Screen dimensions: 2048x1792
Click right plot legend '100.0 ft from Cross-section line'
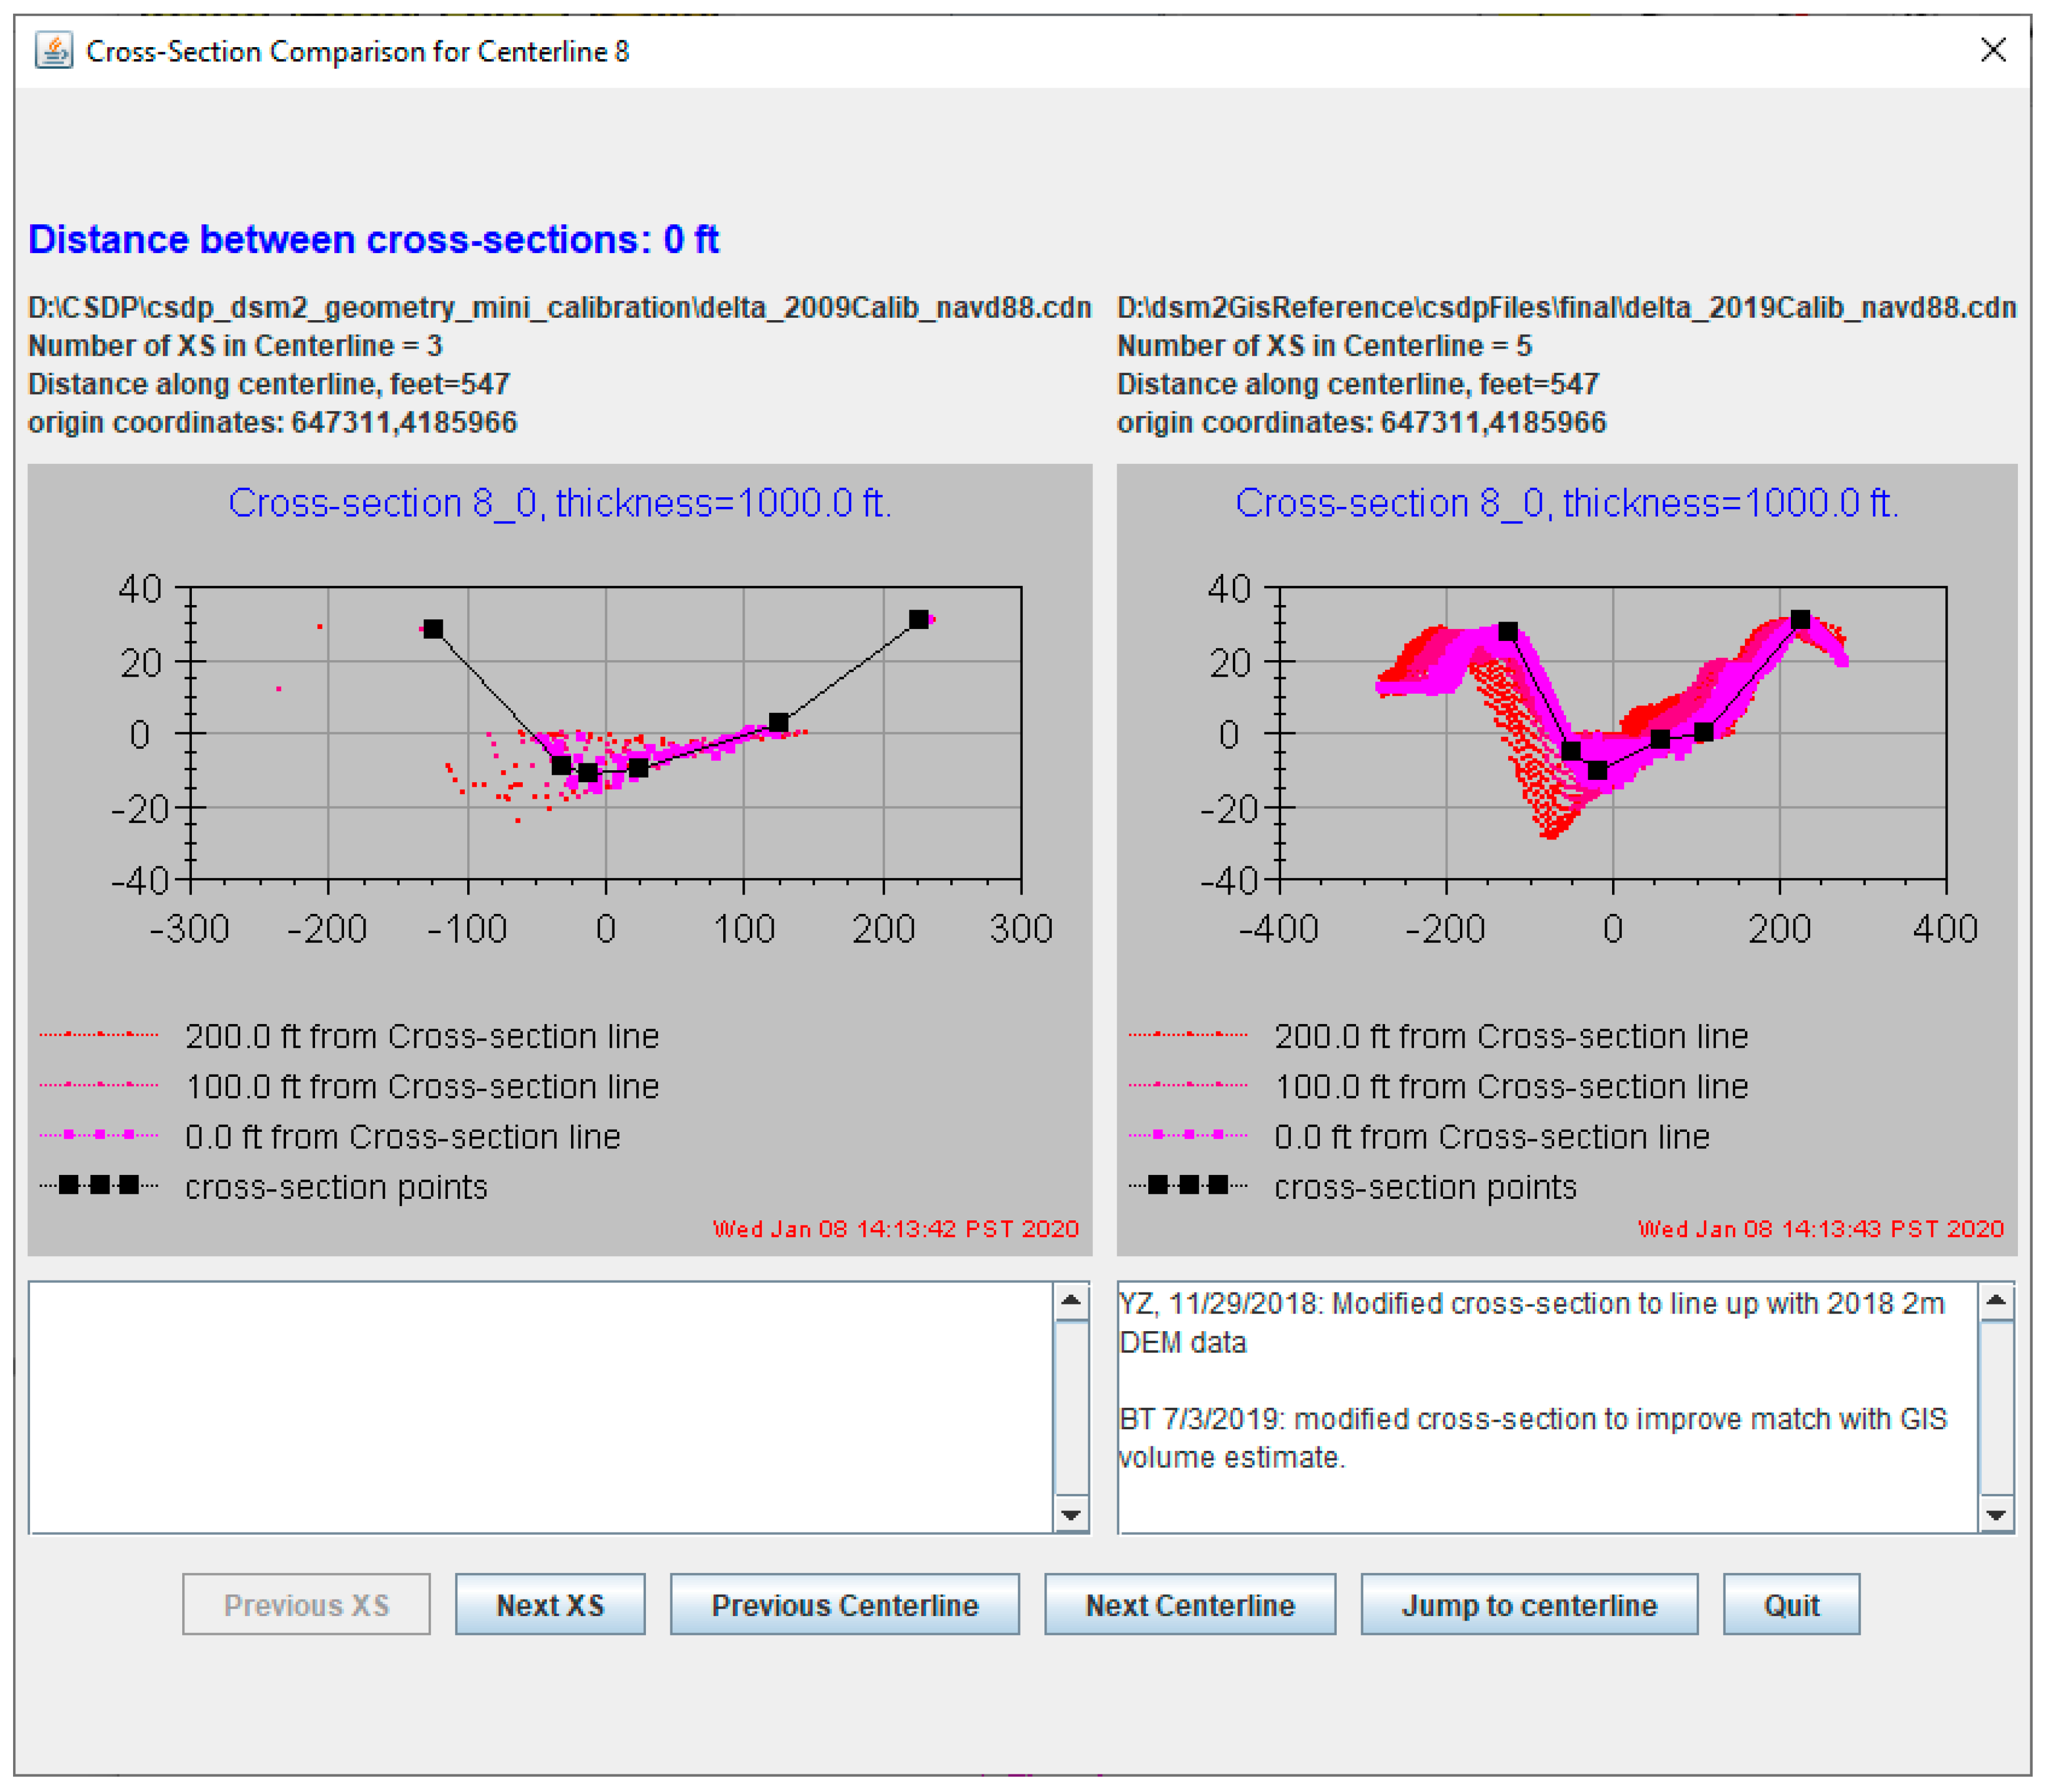[x=1510, y=1086]
